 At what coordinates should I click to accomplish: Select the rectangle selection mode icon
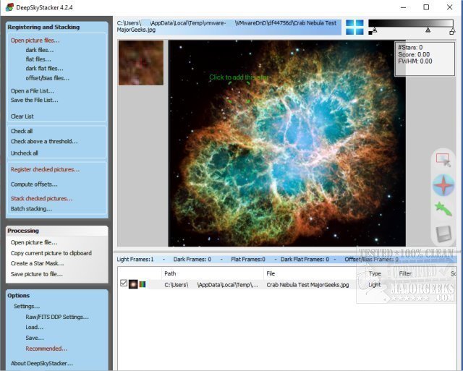[x=443, y=161]
